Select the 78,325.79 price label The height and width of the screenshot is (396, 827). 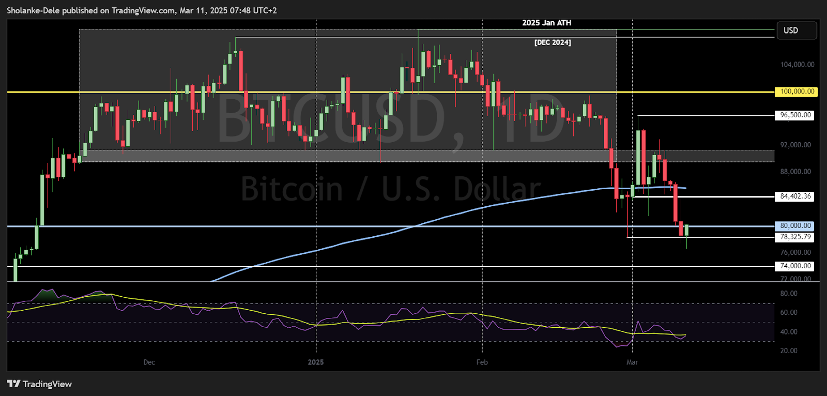pos(795,237)
